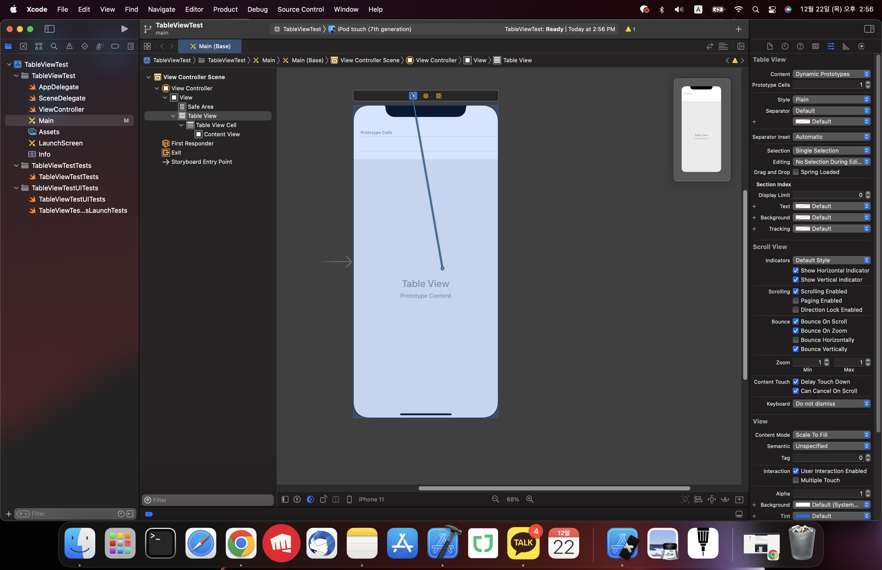Open the Size inspector ruler icon

846,46
